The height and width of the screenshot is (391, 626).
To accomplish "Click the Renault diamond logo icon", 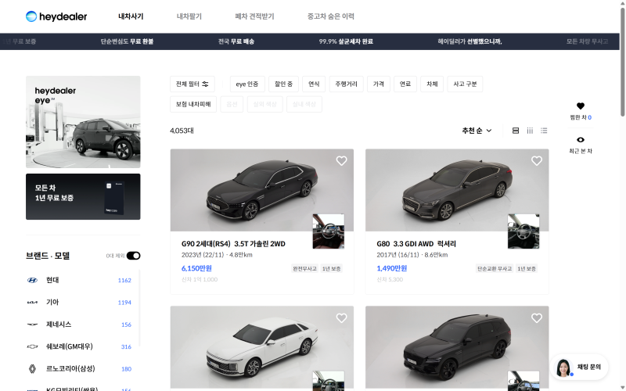I will point(32,368).
